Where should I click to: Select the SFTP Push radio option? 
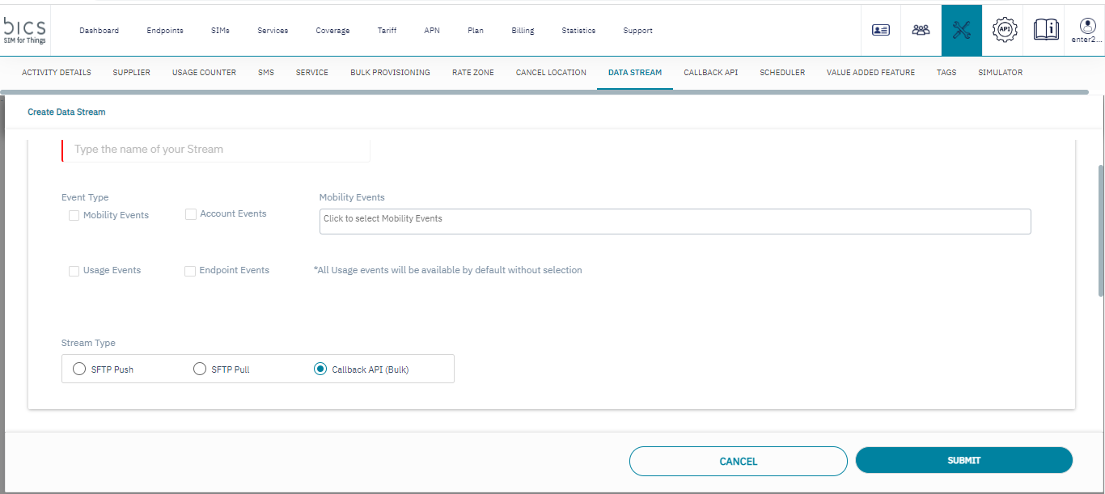(79, 369)
